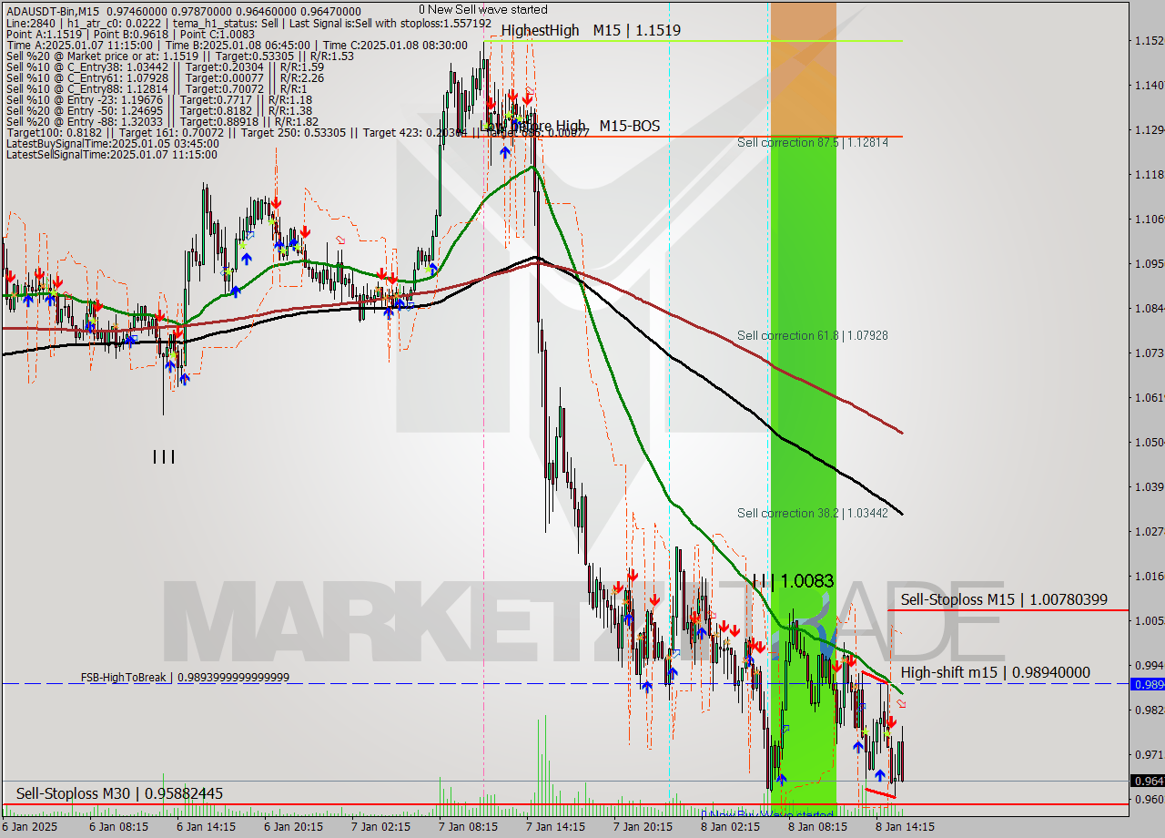
Task: Select the 'I I I' wave marker label
Action: click(164, 457)
